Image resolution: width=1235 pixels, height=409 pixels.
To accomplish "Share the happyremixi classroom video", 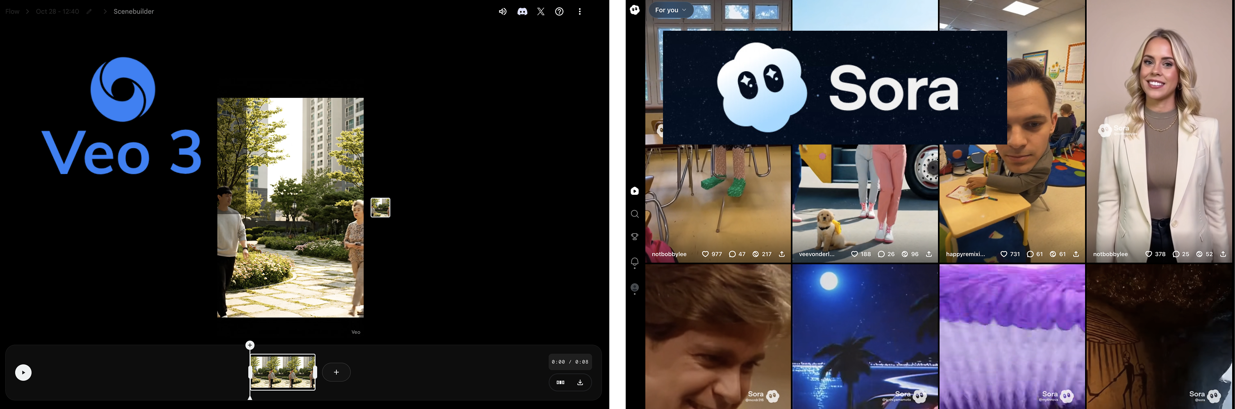I will [x=1076, y=254].
